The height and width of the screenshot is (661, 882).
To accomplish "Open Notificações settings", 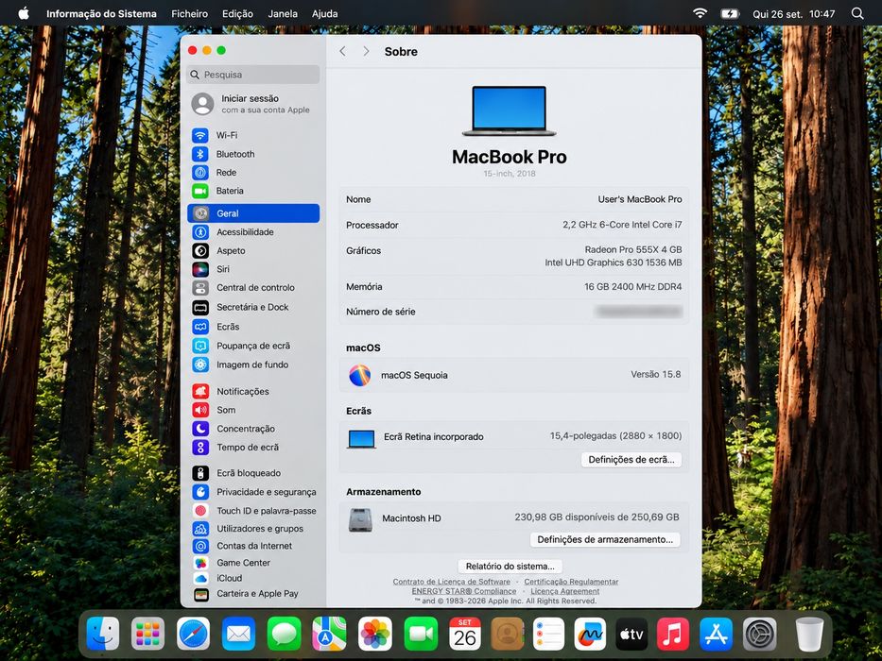I will [253, 391].
